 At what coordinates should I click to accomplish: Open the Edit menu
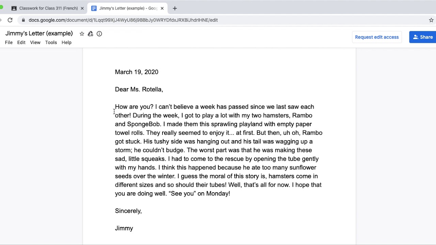[x=21, y=43]
